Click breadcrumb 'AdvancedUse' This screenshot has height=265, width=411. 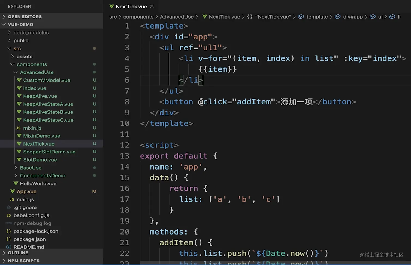pos(177,17)
